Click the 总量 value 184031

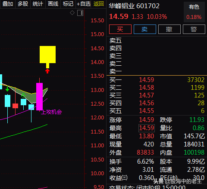point(194,144)
